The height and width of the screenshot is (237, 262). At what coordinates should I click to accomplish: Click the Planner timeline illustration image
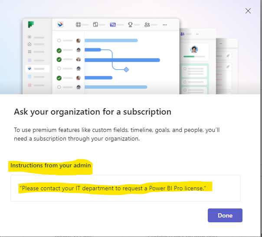coord(130,47)
